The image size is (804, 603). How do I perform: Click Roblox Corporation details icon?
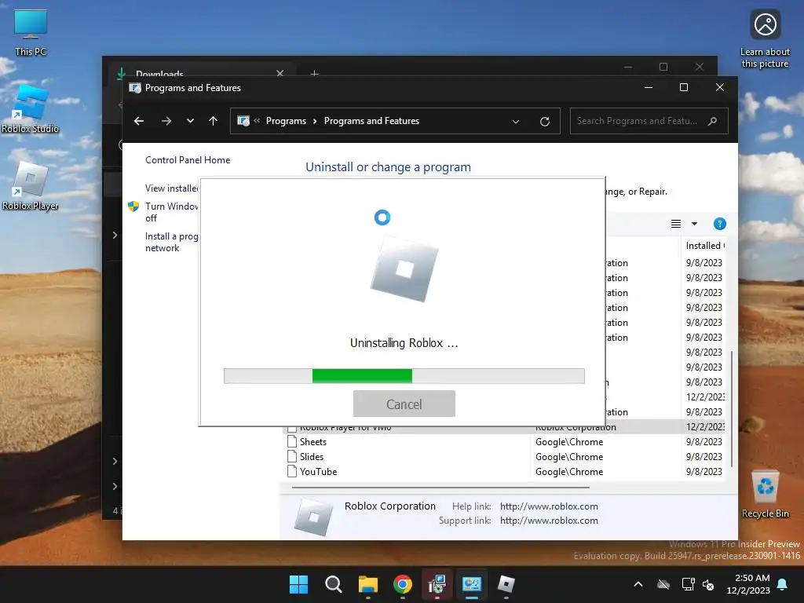pyautogui.click(x=313, y=517)
